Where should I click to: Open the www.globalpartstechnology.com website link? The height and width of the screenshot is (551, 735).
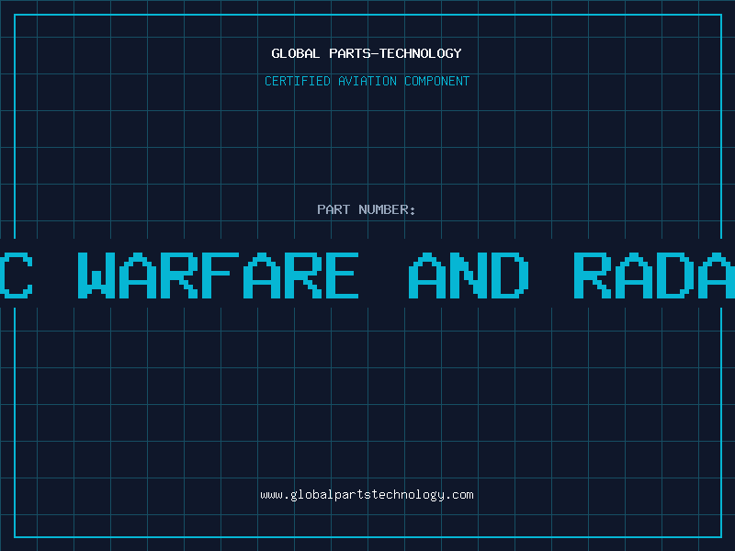click(x=367, y=495)
